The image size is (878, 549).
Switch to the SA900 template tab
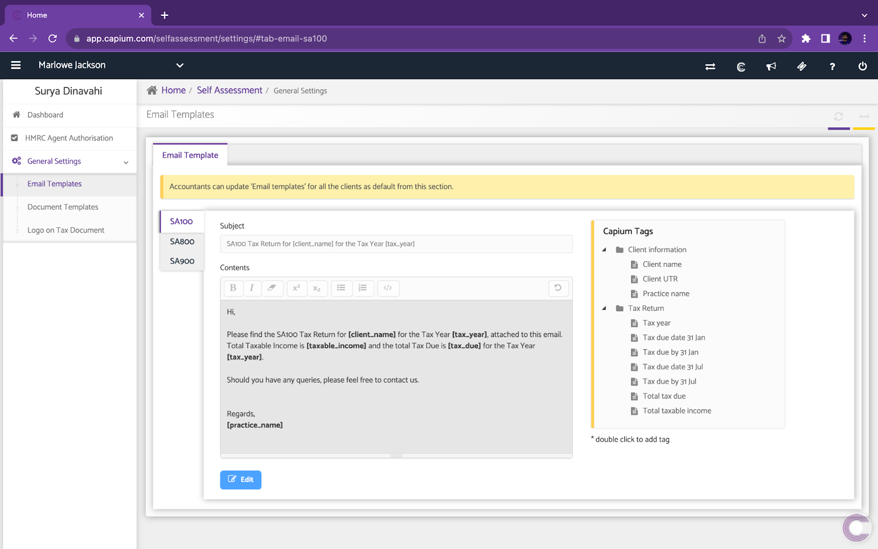click(x=182, y=261)
